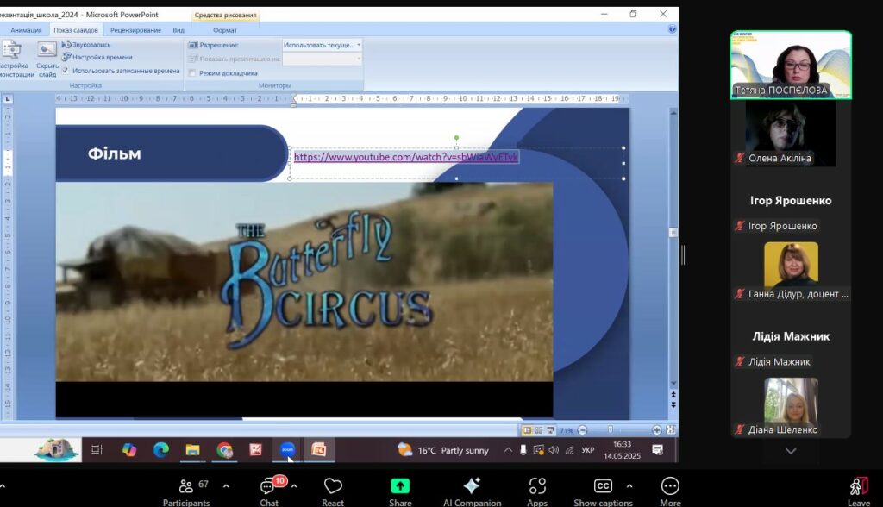Screen dimensions: 883x507
Task: Click Діана Шеленко participant tile
Action: pos(791,406)
